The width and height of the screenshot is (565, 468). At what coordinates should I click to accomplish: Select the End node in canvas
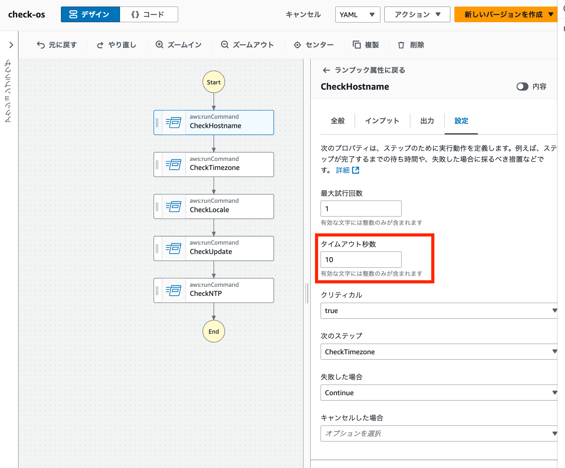tap(214, 331)
